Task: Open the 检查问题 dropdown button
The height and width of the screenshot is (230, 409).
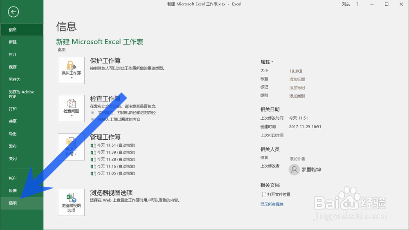Action: pyautogui.click(x=71, y=108)
